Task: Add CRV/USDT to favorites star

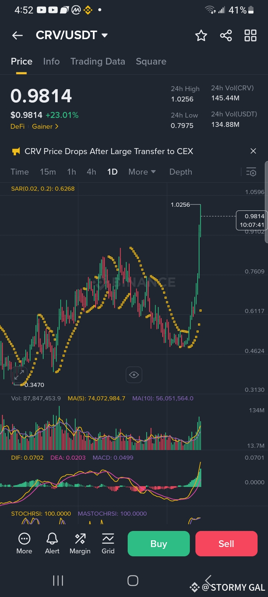Action: (201, 35)
